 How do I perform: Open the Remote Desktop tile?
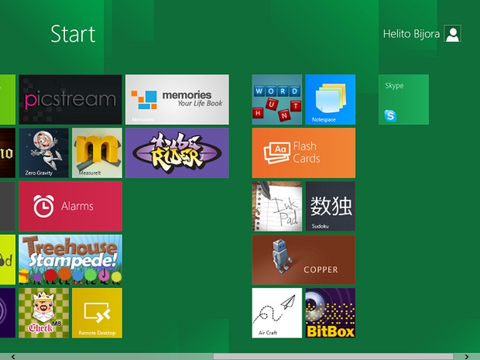tap(97, 313)
